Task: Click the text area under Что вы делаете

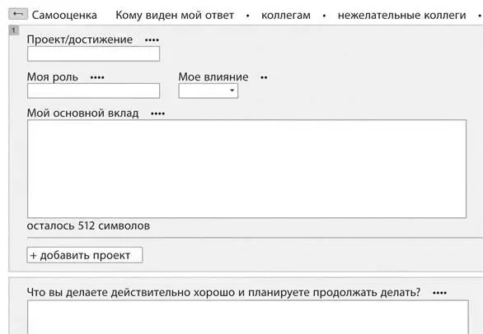Action: pos(248,317)
